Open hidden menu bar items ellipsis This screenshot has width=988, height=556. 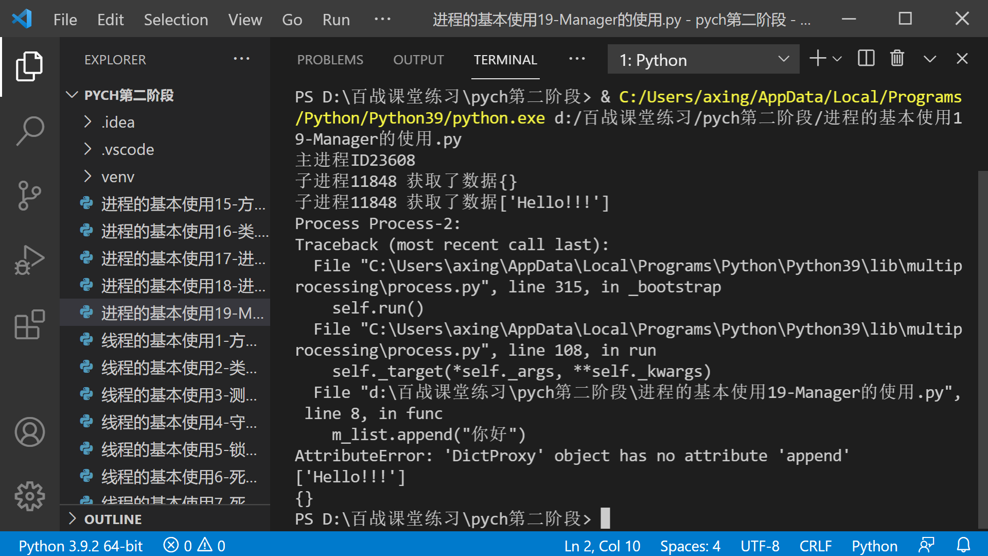[x=382, y=19]
